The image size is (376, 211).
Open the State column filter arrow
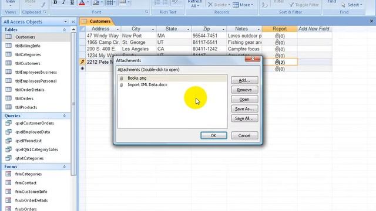188,29
